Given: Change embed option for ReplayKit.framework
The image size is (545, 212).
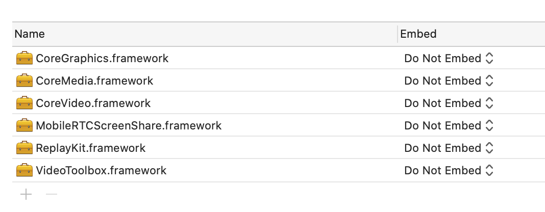Looking at the screenshot, I should tap(449, 148).
